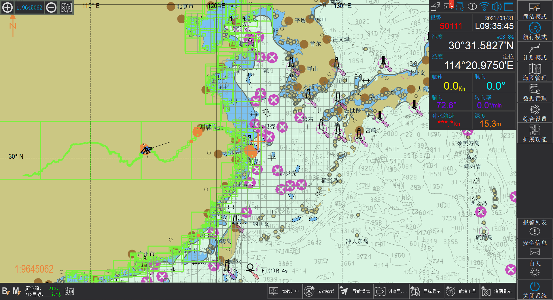Click the screen switch icon in top bar

[x=435, y=6]
